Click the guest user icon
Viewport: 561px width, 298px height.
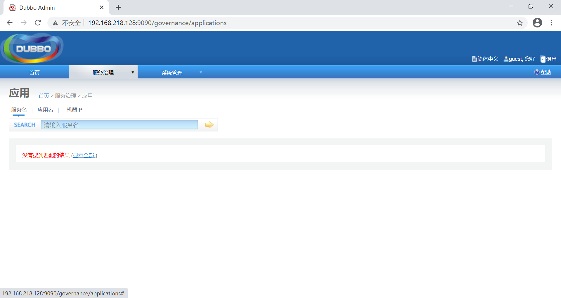point(506,59)
